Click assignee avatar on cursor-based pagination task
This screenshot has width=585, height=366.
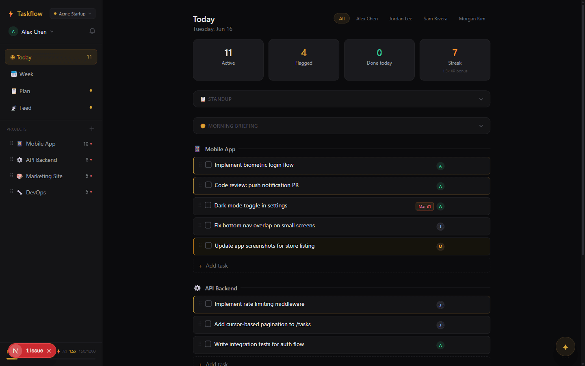point(440,325)
